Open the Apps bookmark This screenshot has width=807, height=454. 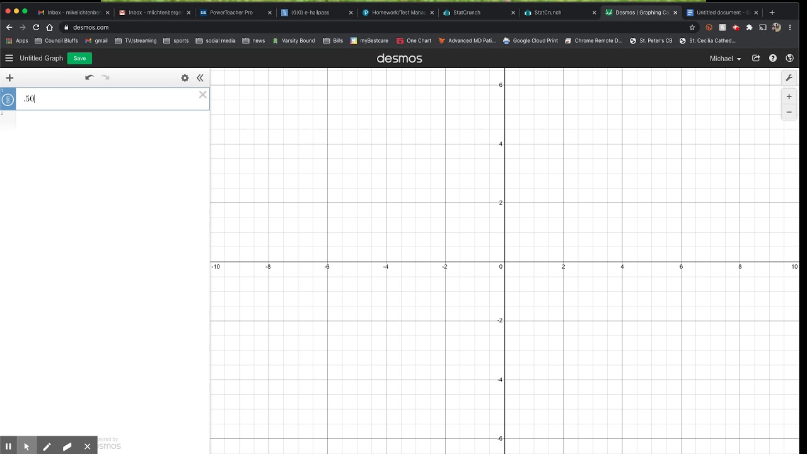coord(17,41)
